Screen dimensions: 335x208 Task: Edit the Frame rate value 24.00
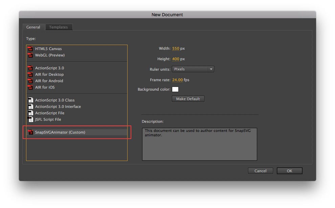click(178, 80)
